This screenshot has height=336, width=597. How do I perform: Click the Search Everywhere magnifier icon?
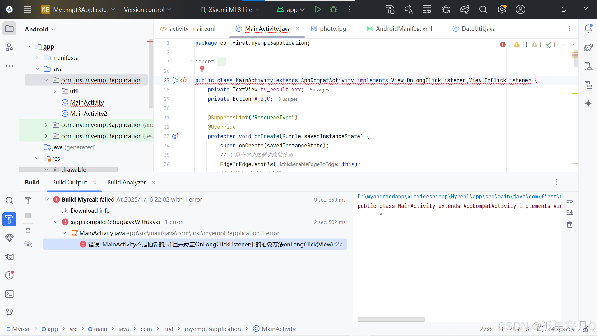click(x=483, y=9)
